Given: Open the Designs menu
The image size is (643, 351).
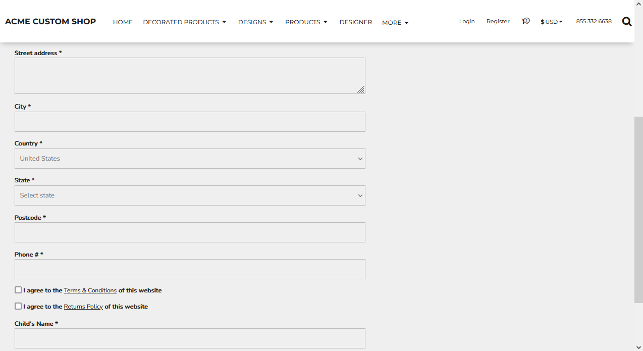Looking at the screenshot, I should (255, 22).
